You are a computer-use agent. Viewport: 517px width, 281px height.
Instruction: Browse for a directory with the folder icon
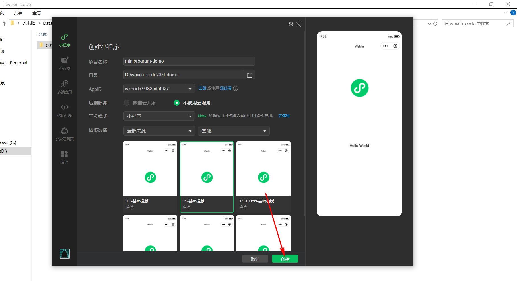[250, 75]
